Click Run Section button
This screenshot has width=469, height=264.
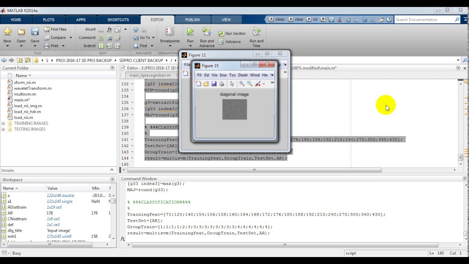tap(232, 33)
